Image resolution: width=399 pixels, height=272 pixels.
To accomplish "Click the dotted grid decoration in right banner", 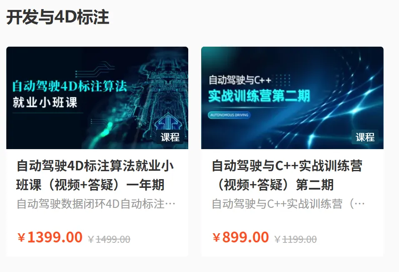I will 283,80.
